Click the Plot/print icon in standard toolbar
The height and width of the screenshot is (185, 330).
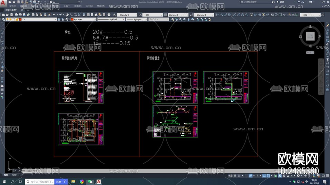point(16,15)
